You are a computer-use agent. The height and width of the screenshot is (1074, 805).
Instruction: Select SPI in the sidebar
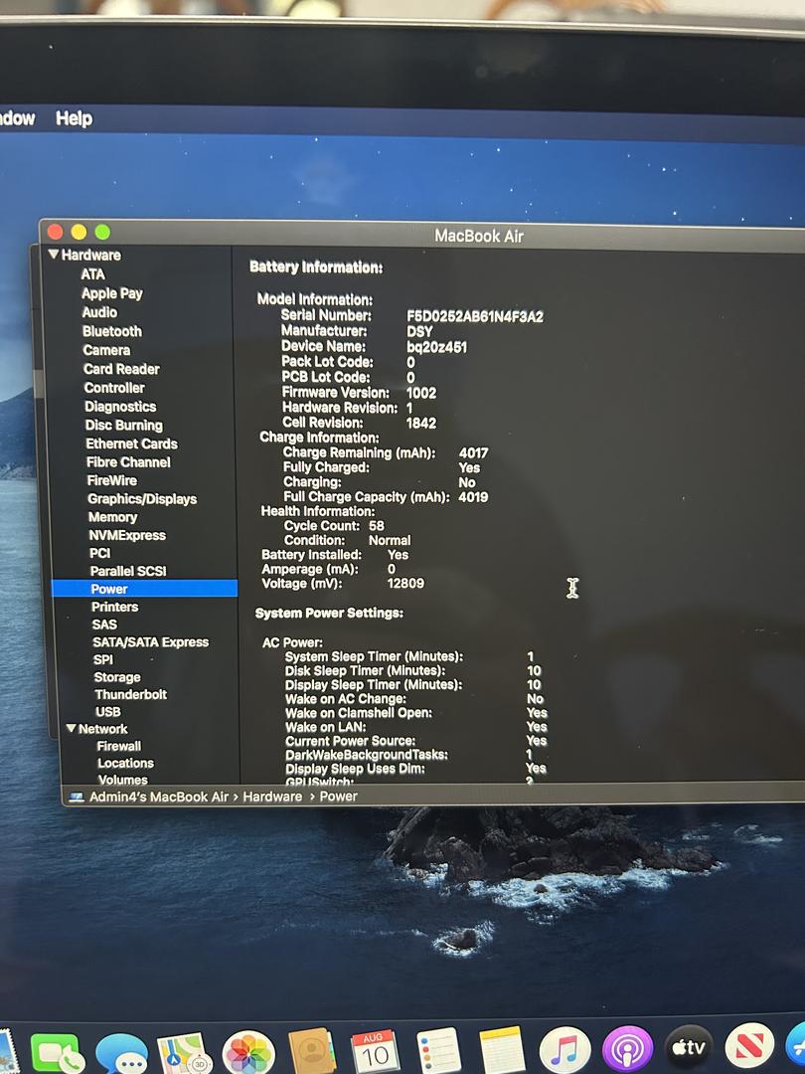click(103, 659)
